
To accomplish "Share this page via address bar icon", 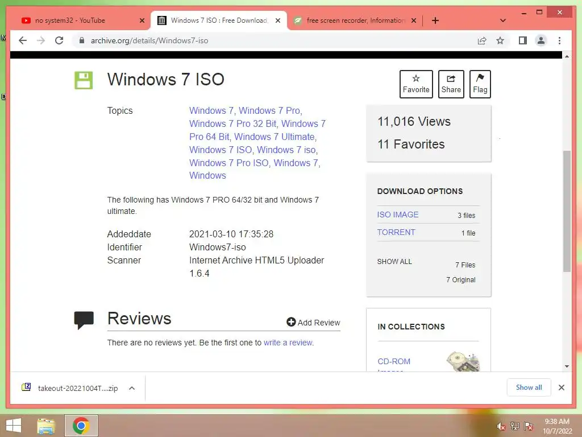I will 482,40.
